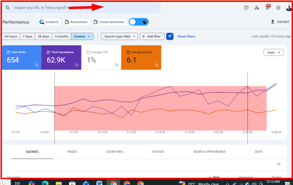This screenshot has width=293, height=185.
Task: Click the help question mark icon
Action: [x=246, y=8]
